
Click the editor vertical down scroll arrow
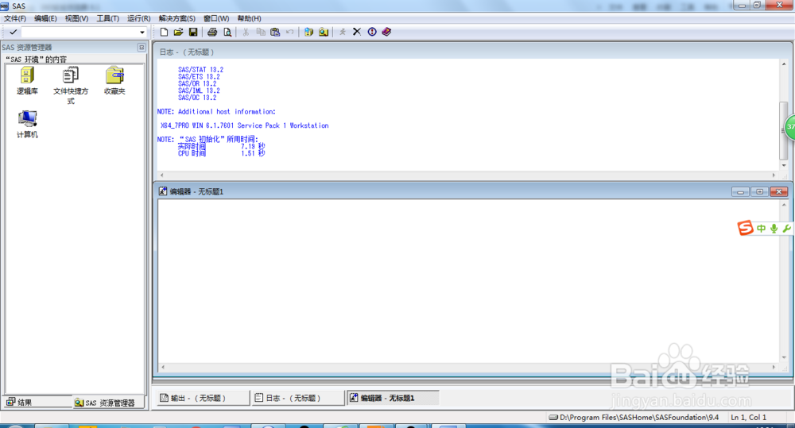coord(784,357)
